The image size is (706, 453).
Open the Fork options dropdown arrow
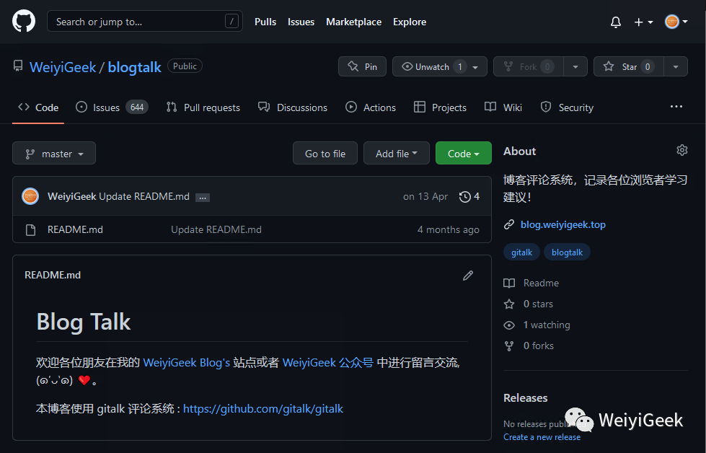[x=575, y=66]
